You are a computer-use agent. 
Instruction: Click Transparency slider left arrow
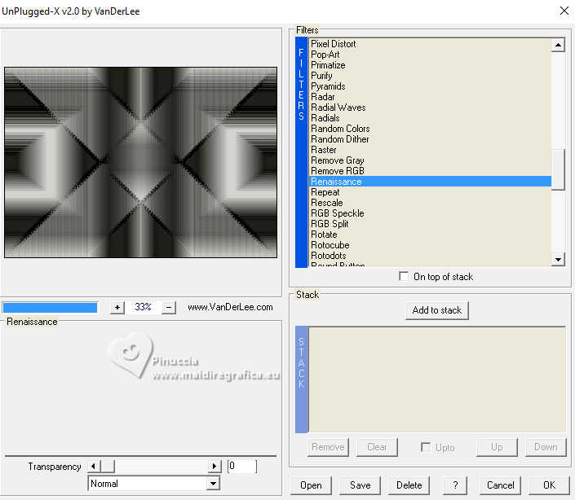pyautogui.click(x=94, y=467)
